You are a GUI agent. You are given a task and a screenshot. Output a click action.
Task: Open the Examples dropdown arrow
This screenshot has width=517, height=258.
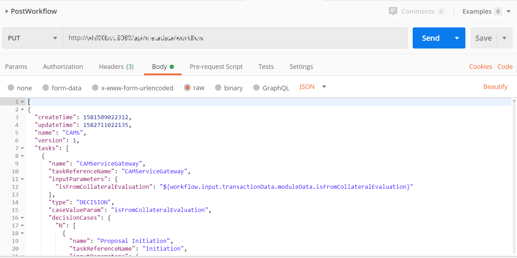(x=508, y=12)
